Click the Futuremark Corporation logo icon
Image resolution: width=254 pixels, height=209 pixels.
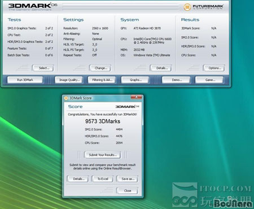click(x=187, y=7)
